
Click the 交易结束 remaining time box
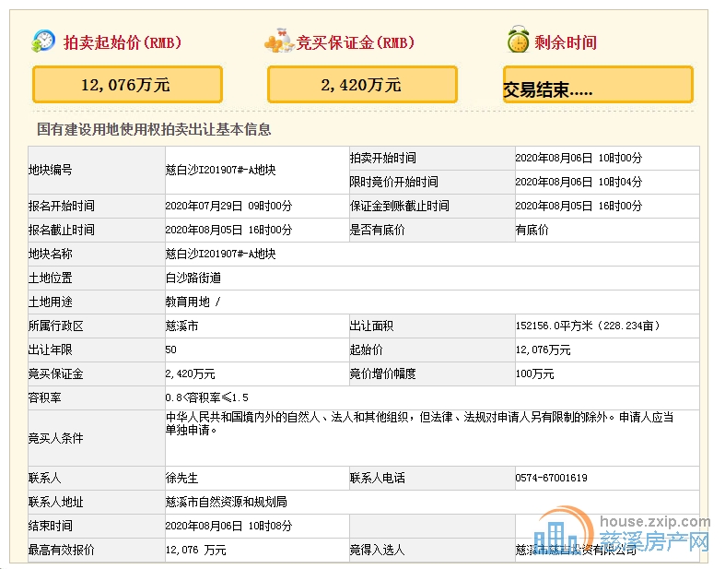point(598,85)
